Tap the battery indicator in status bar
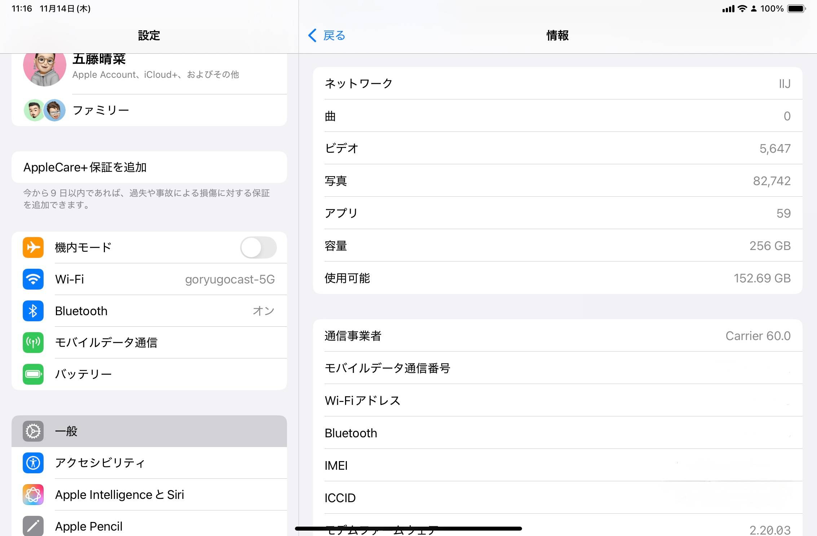 [796, 9]
